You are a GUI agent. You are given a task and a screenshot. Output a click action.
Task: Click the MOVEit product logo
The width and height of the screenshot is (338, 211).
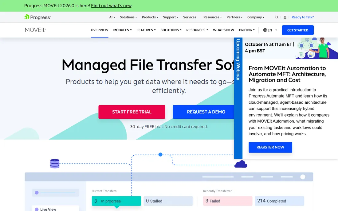(x=35, y=30)
